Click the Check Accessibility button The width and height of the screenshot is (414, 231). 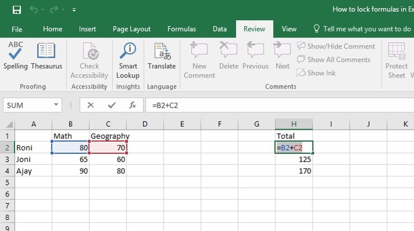(89, 60)
